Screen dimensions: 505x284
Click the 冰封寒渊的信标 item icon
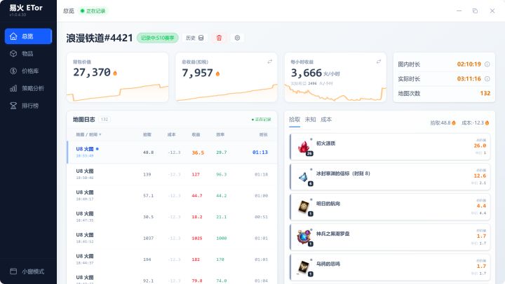(x=304, y=177)
